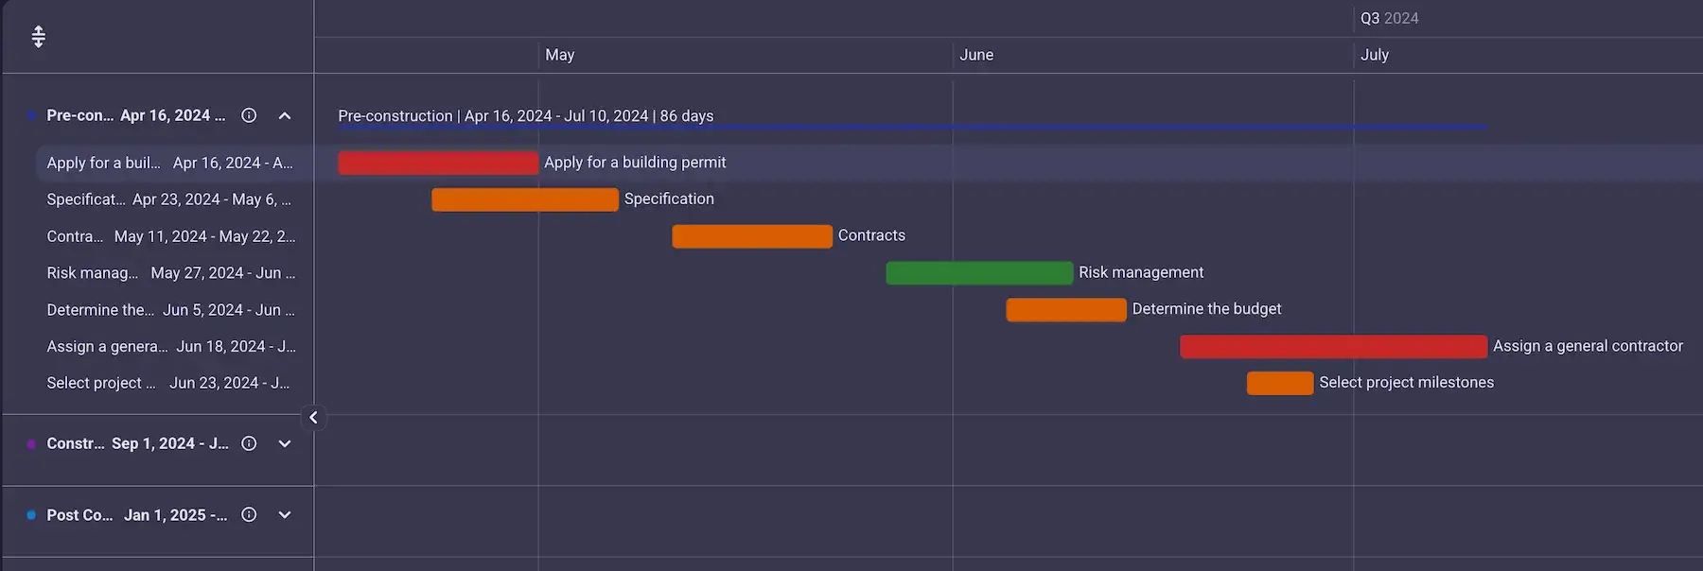Viewport: 1703px width, 571px height.
Task: Click 'Specification' label beside orange bar
Action: (x=669, y=199)
